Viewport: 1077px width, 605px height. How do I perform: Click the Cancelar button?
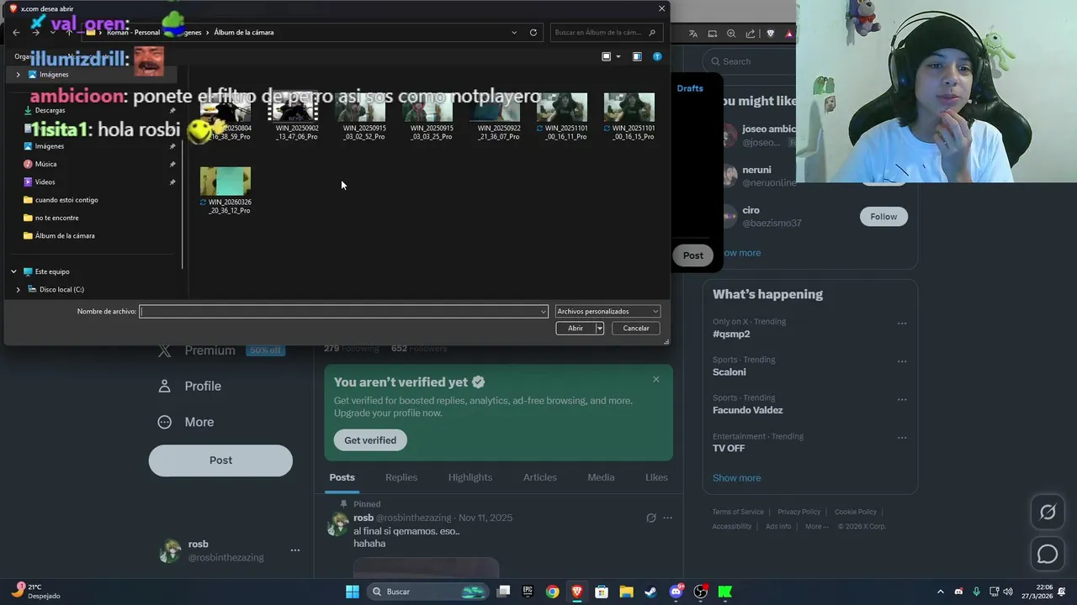[636, 328]
